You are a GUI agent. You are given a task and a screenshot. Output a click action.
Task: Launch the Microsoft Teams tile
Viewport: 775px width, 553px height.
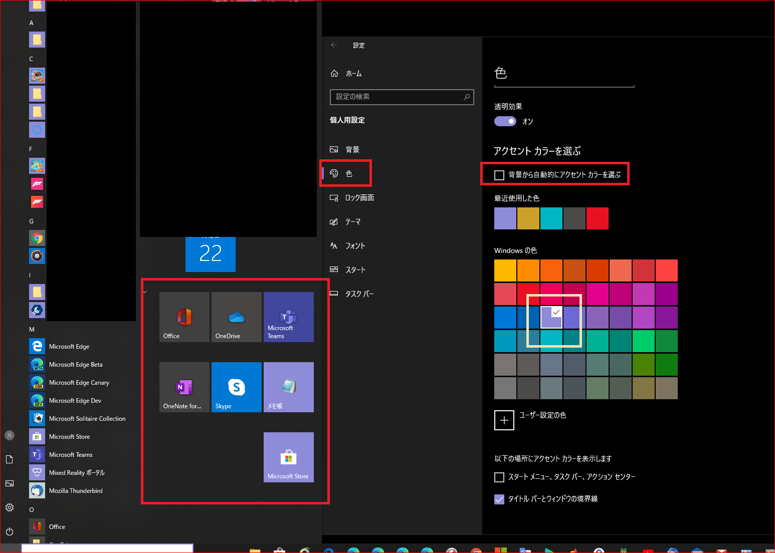point(289,317)
